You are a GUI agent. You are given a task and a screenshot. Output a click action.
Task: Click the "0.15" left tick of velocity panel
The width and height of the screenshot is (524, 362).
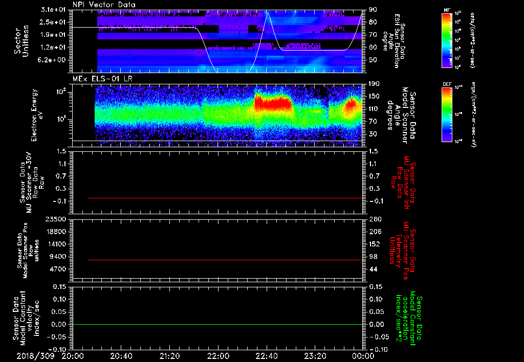pos(59,287)
